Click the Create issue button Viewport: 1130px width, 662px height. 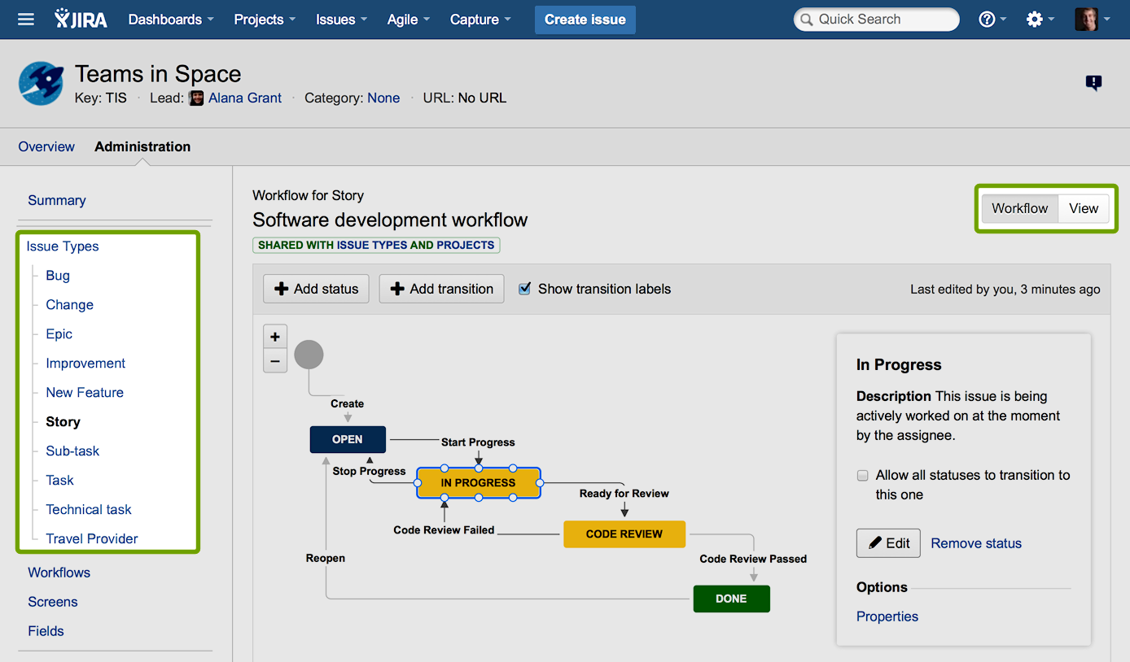pos(585,20)
